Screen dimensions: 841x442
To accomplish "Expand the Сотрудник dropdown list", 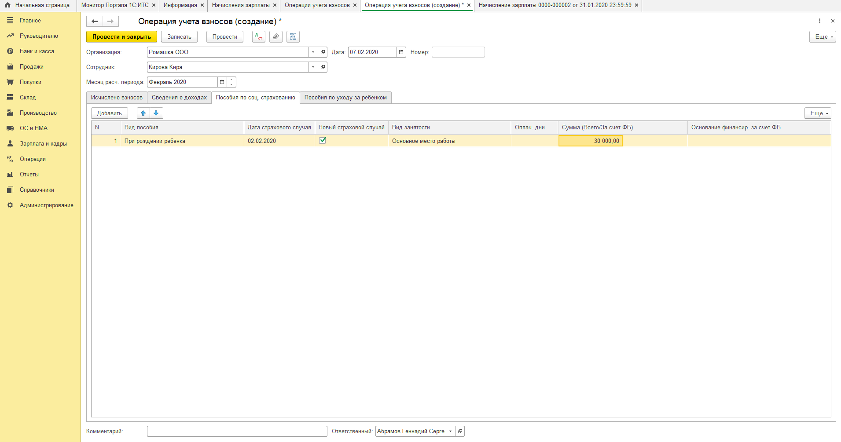I will [313, 67].
